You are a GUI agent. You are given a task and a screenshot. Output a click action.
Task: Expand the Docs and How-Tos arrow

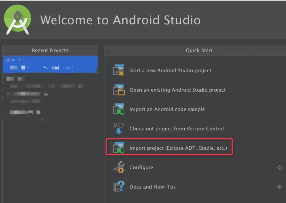280,187
